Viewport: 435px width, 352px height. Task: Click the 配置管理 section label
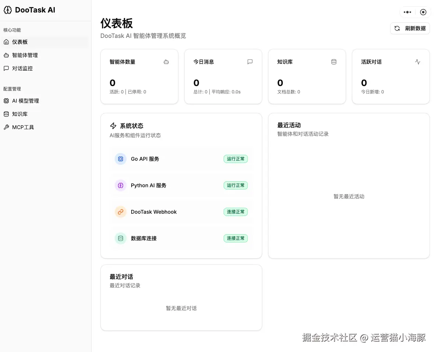[12, 89]
